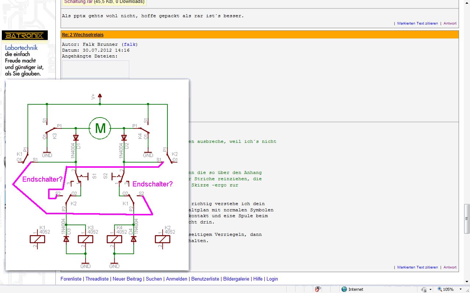Go to Forenliste in the footer navigation
This screenshot has height=293, width=470.
click(71, 279)
